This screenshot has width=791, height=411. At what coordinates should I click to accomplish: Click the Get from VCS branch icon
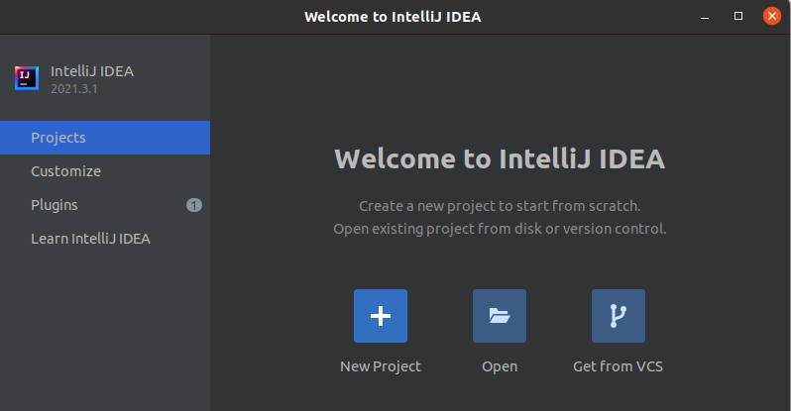618,316
